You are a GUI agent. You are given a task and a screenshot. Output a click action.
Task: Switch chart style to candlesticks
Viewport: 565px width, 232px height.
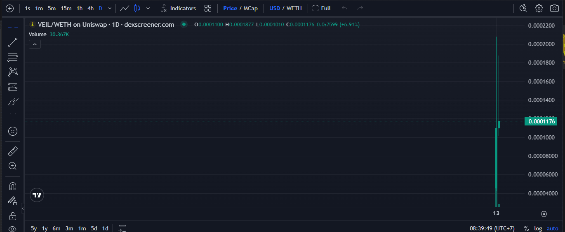137,8
